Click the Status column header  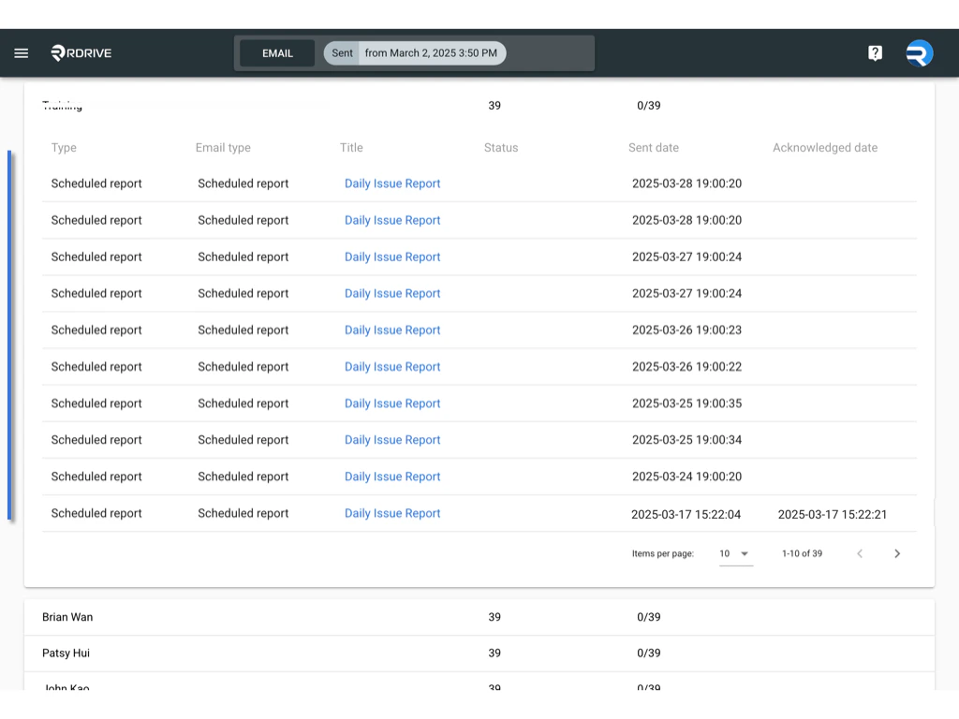pyautogui.click(x=500, y=148)
